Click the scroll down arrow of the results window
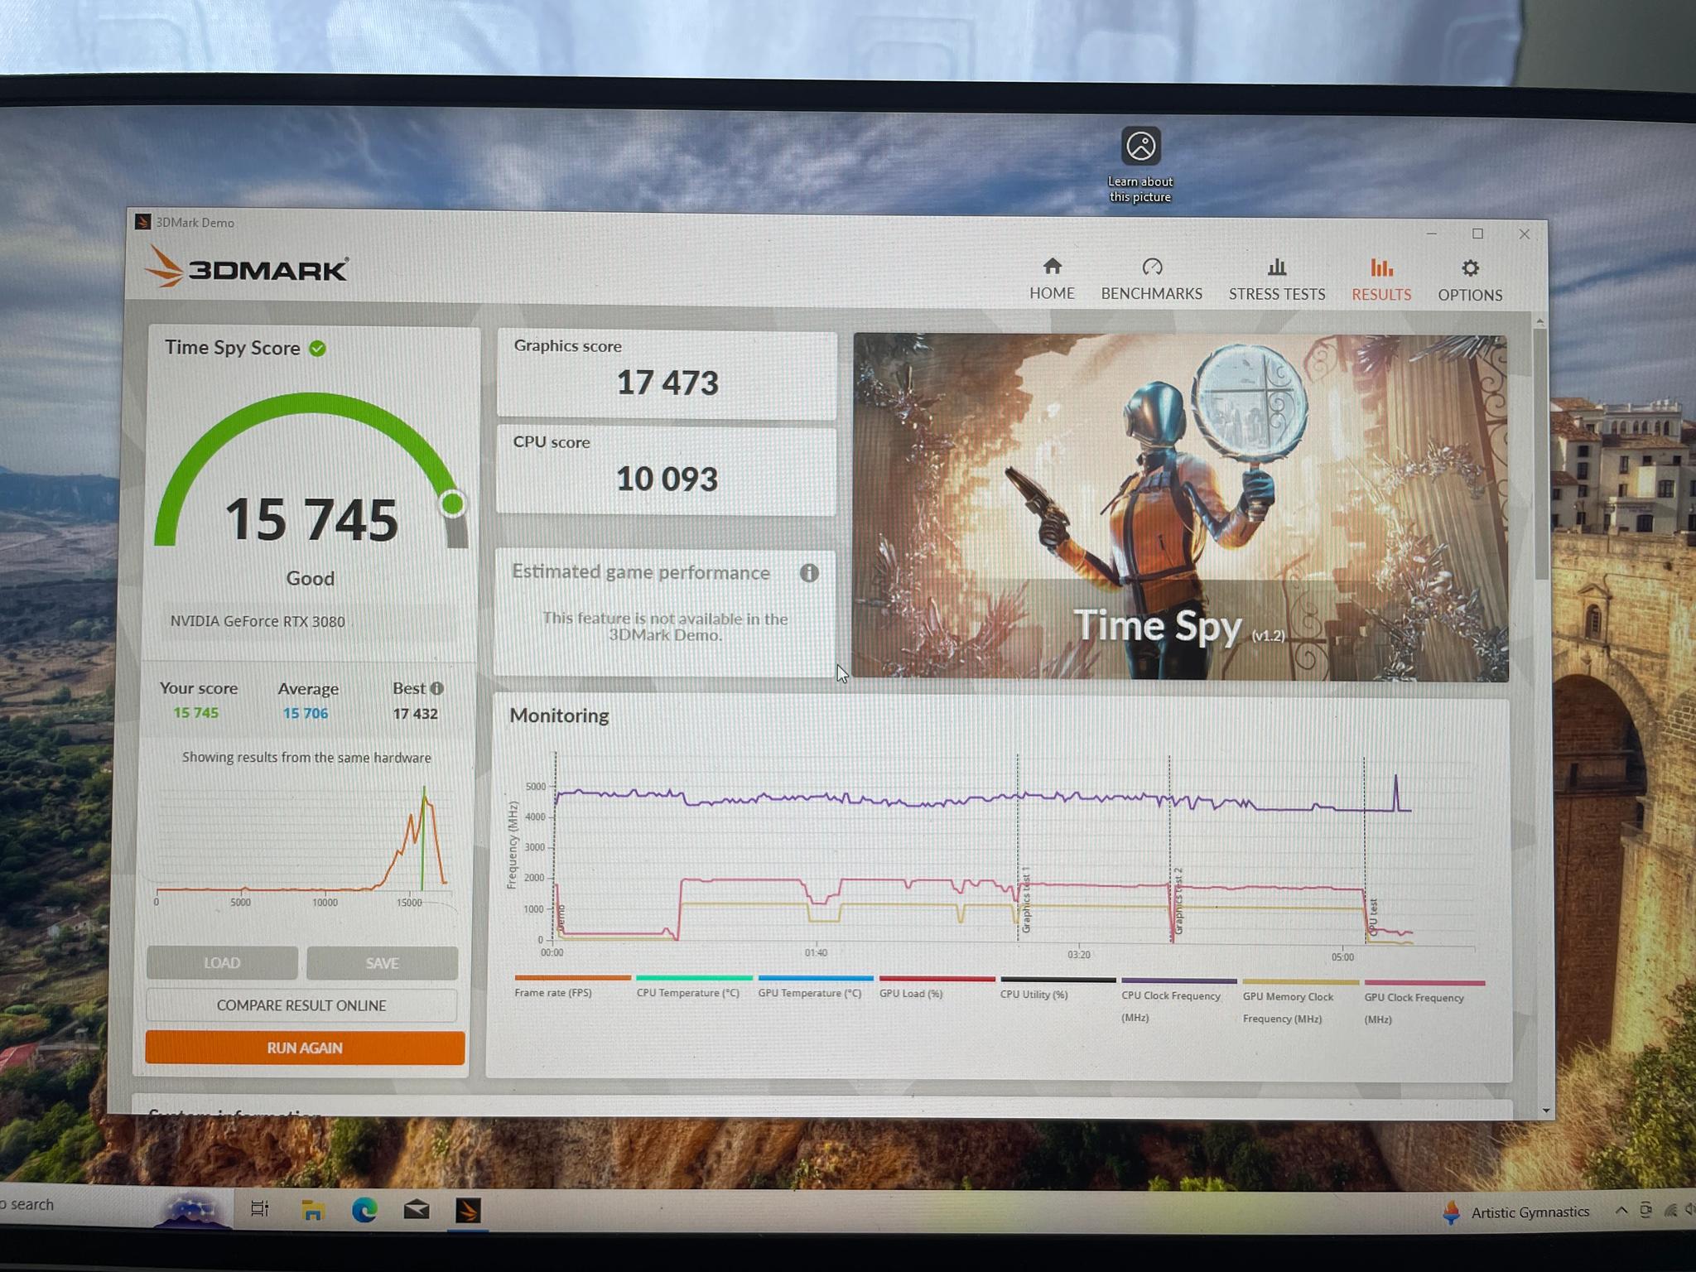The image size is (1696, 1272). click(1545, 1111)
